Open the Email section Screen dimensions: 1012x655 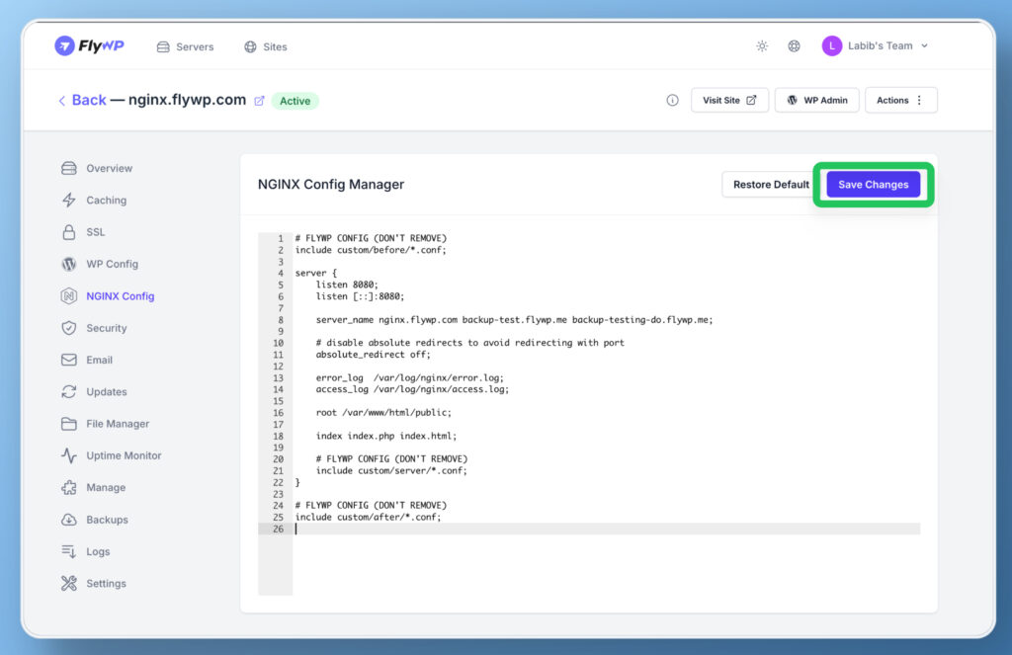coord(99,360)
